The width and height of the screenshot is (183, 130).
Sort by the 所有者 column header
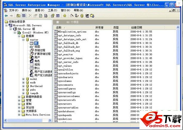pyautogui.click(x=102, y=28)
